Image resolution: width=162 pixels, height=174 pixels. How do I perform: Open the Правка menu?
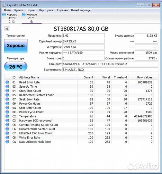point(19,10)
